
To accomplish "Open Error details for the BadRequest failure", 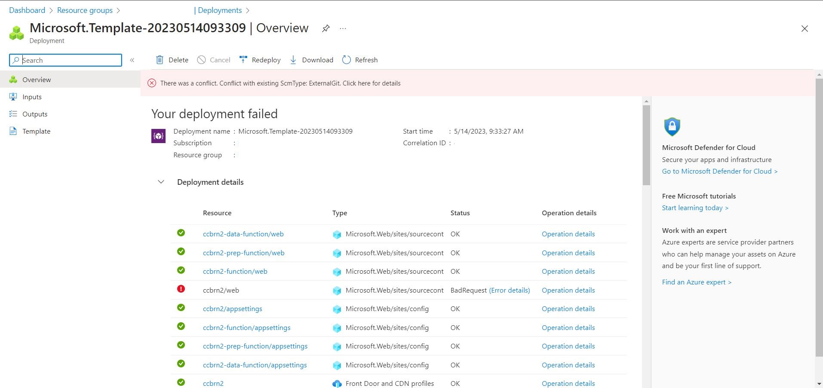I will pyautogui.click(x=510, y=290).
